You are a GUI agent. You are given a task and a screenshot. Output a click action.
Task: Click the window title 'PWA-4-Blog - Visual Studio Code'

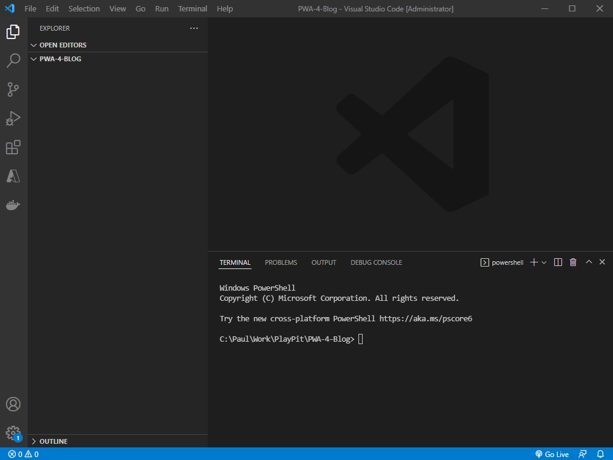[376, 8]
